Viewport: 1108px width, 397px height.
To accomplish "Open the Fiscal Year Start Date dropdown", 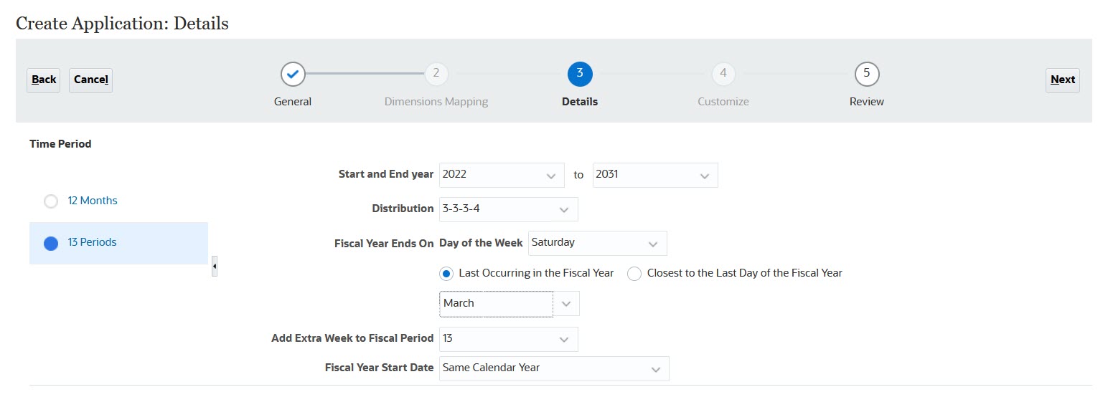I will click(x=654, y=368).
